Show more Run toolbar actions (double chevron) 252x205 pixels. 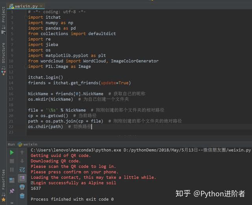(12, 203)
